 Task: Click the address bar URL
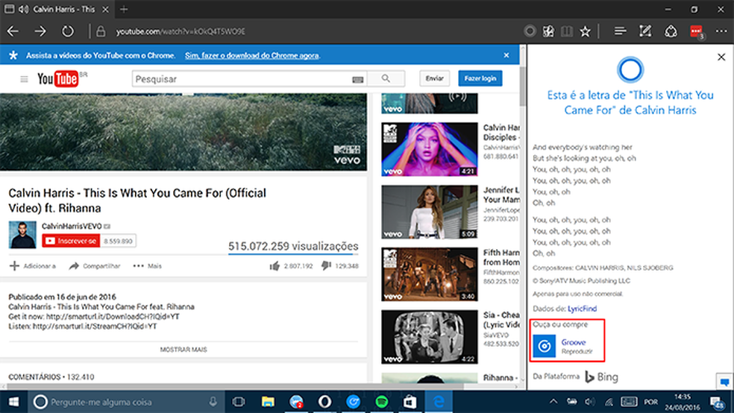[181, 31]
